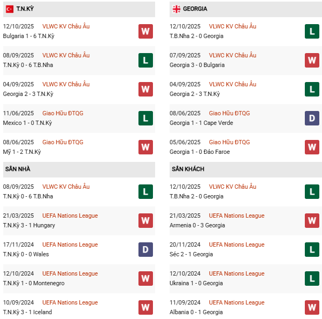Click the W badge for Albania 0 - 1 Georgia
This screenshot has width=322, height=319.
pos(312,307)
